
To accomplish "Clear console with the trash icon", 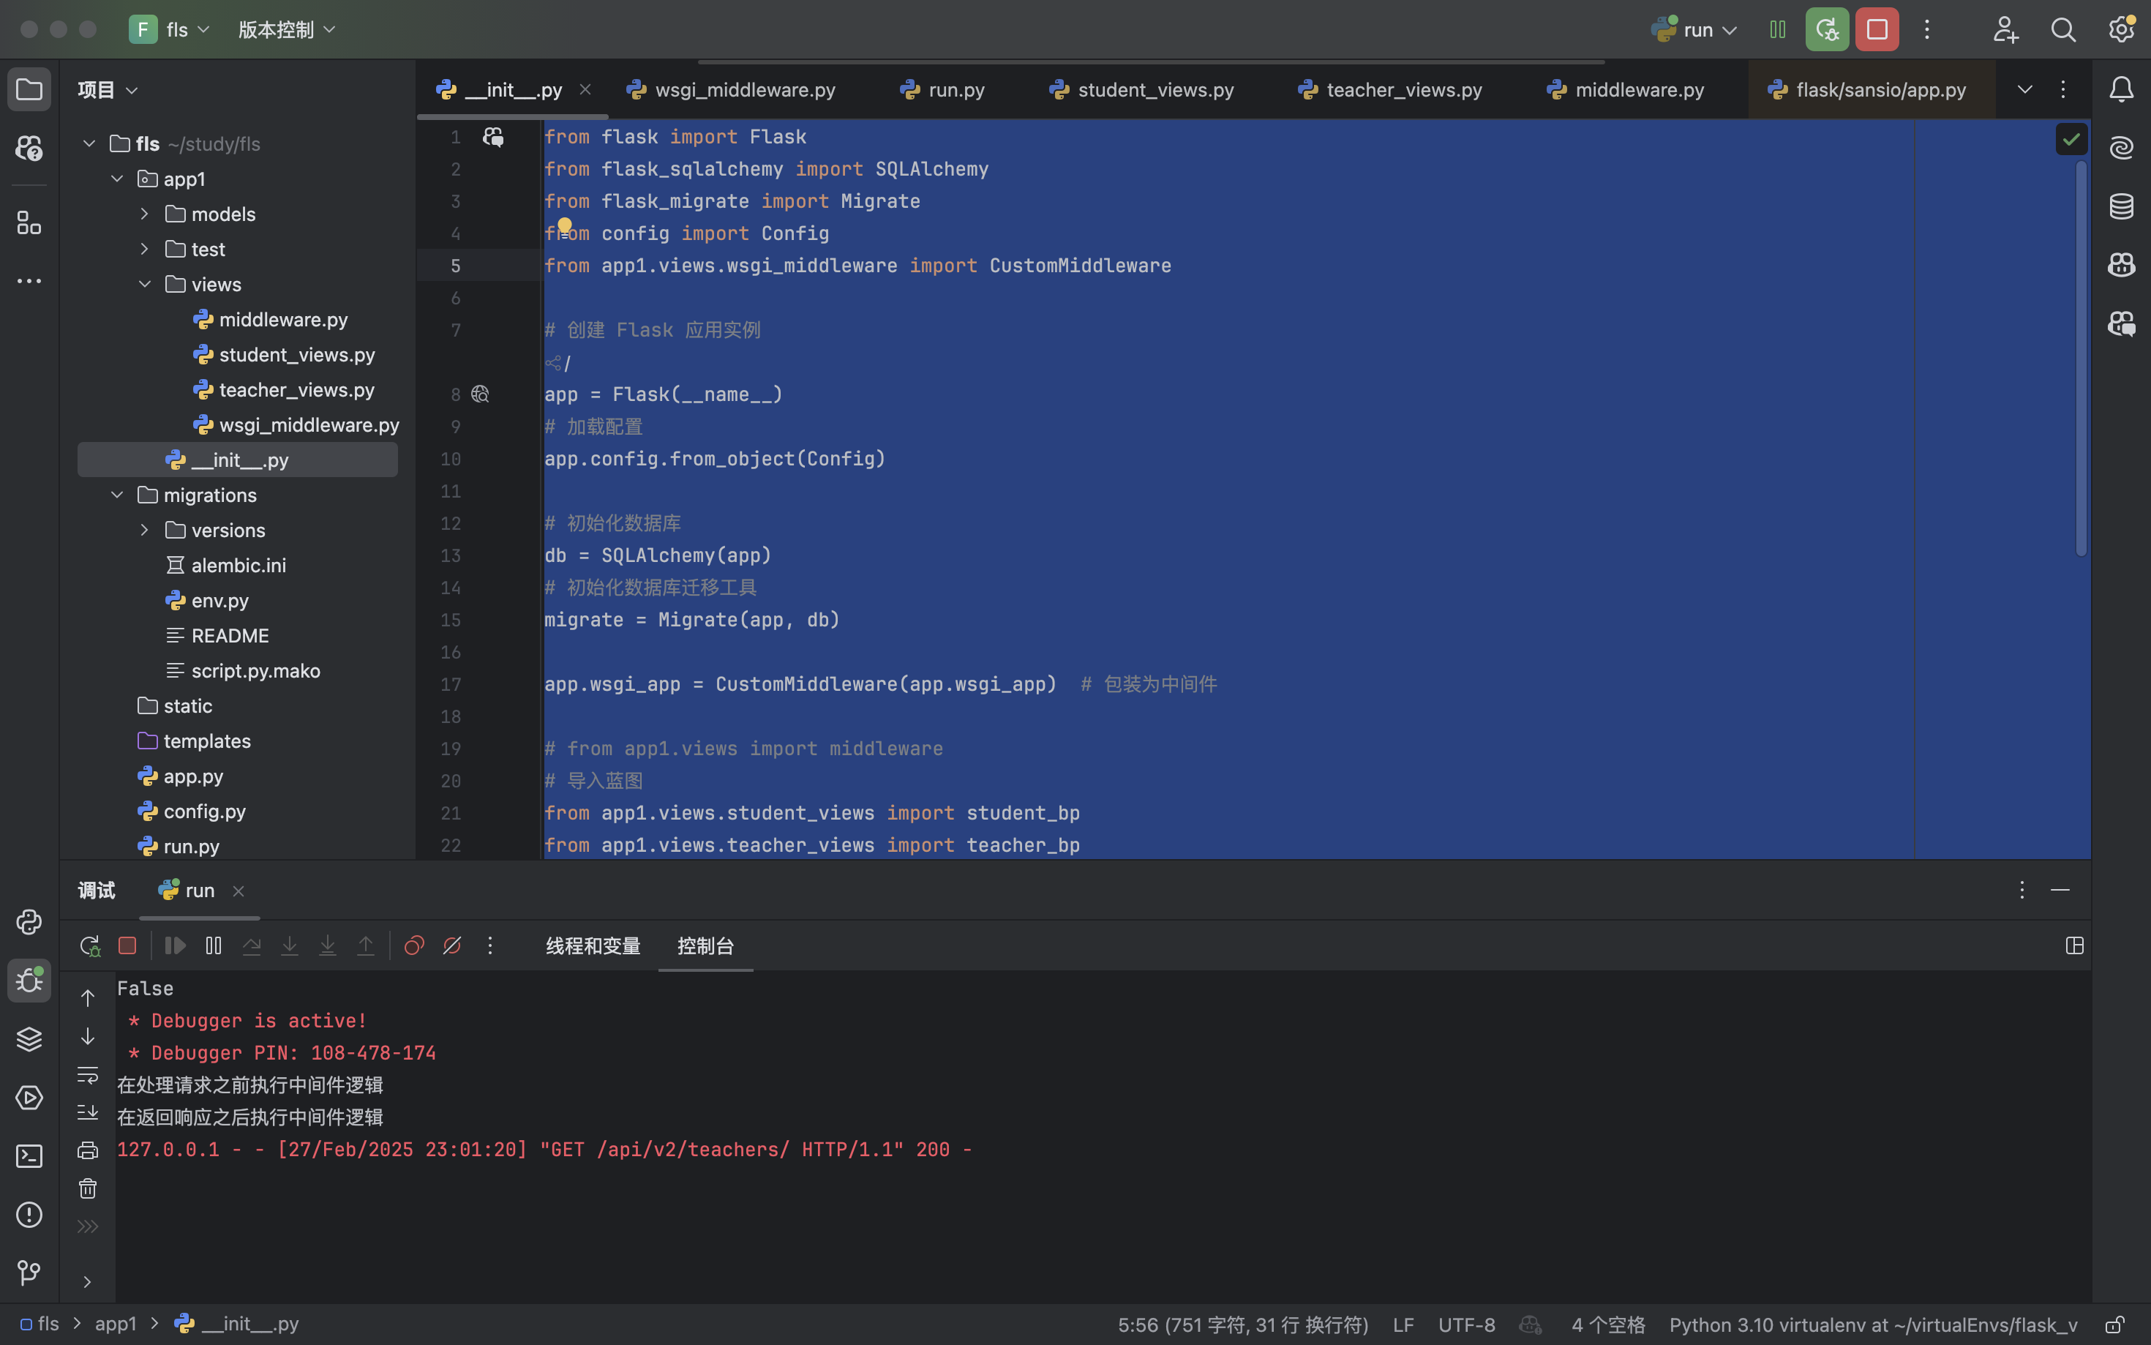I will pos(87,1188).
